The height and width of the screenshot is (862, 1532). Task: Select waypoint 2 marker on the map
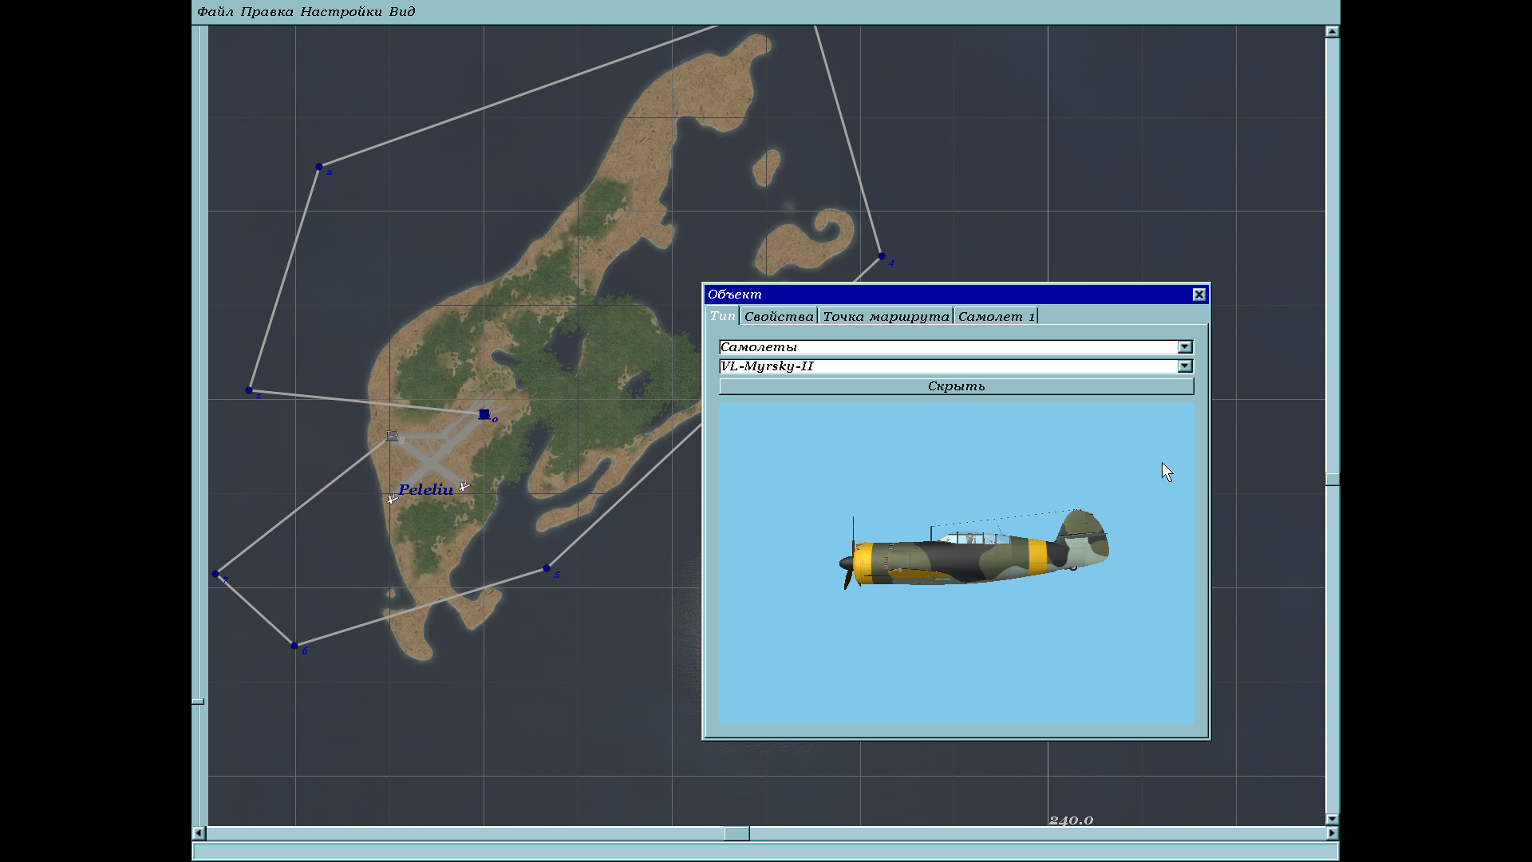(x=319, y=167)
